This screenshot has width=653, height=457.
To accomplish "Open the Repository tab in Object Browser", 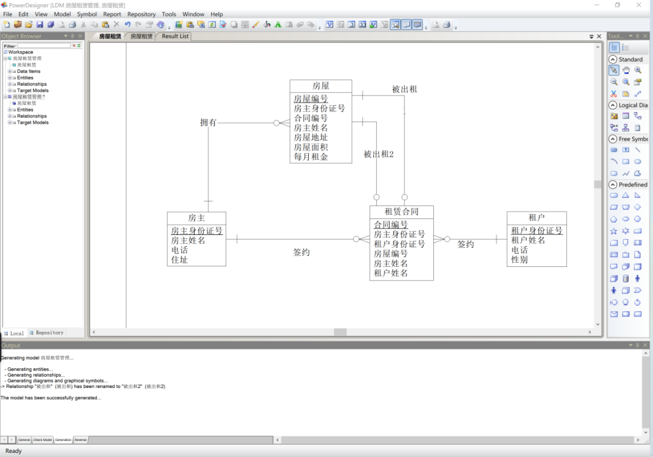I will point(47,333).
